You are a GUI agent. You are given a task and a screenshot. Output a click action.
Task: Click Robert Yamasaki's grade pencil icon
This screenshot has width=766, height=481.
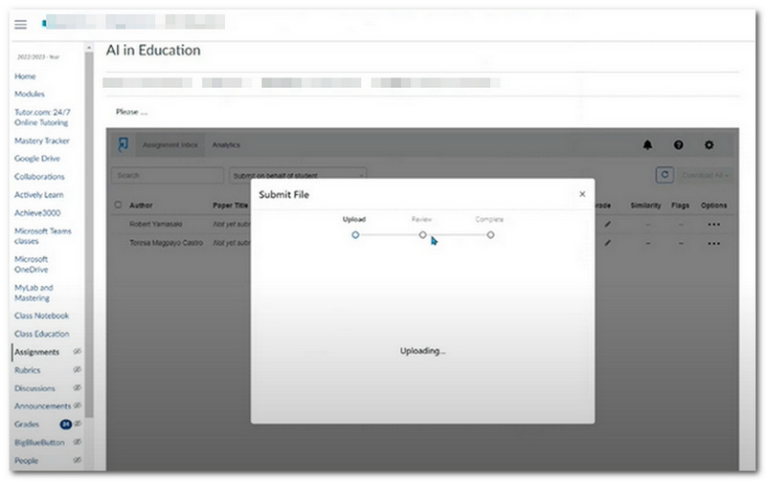[x=607, y=224]
